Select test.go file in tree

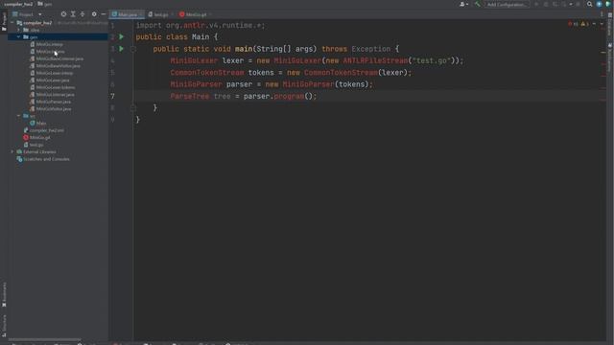pyautogui.click(x=34, y=145)
